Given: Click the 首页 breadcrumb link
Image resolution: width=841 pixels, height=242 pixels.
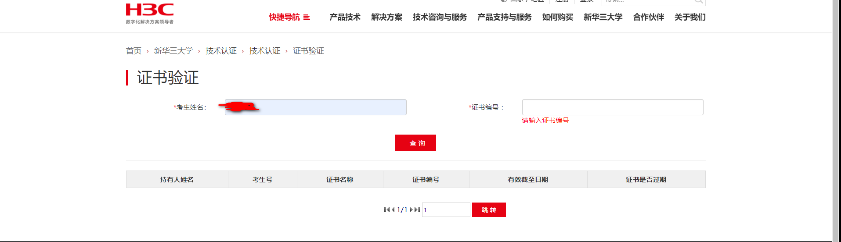Looking at the screenshot, I should point(134,51).
